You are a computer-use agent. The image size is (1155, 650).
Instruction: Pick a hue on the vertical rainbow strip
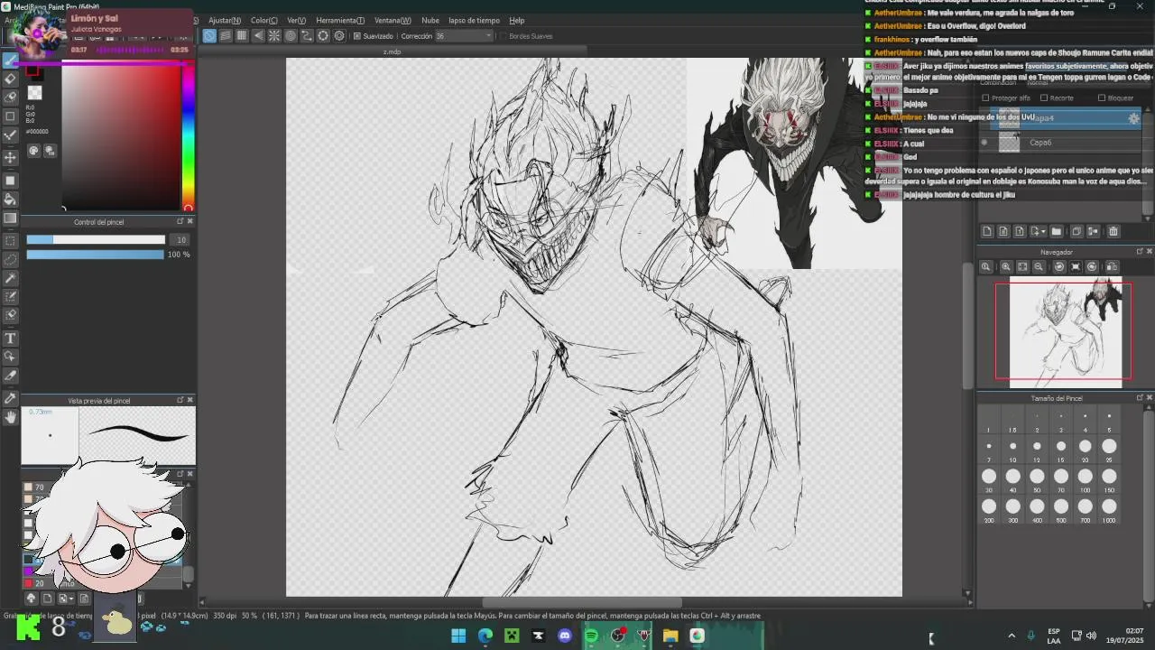click(188, 135)
